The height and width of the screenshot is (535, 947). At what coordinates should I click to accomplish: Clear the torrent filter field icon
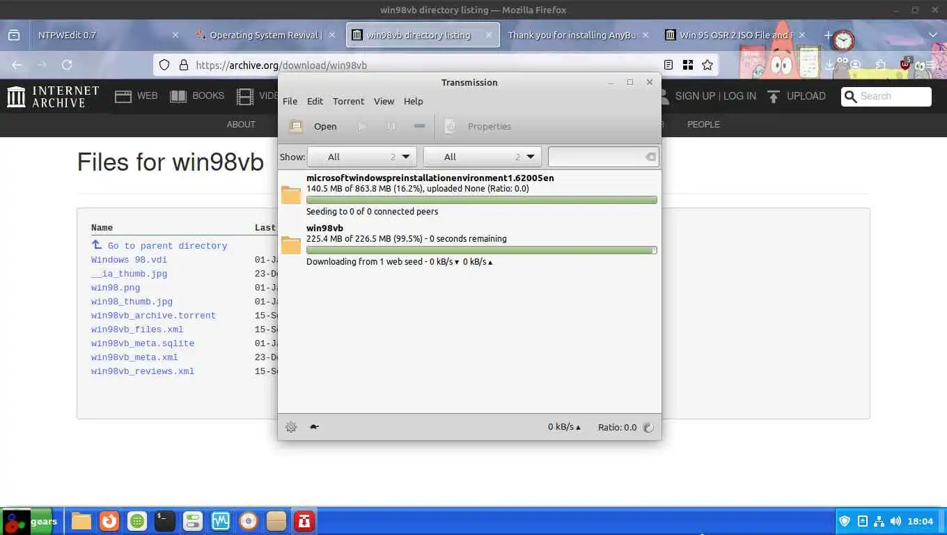coord(650,157)
